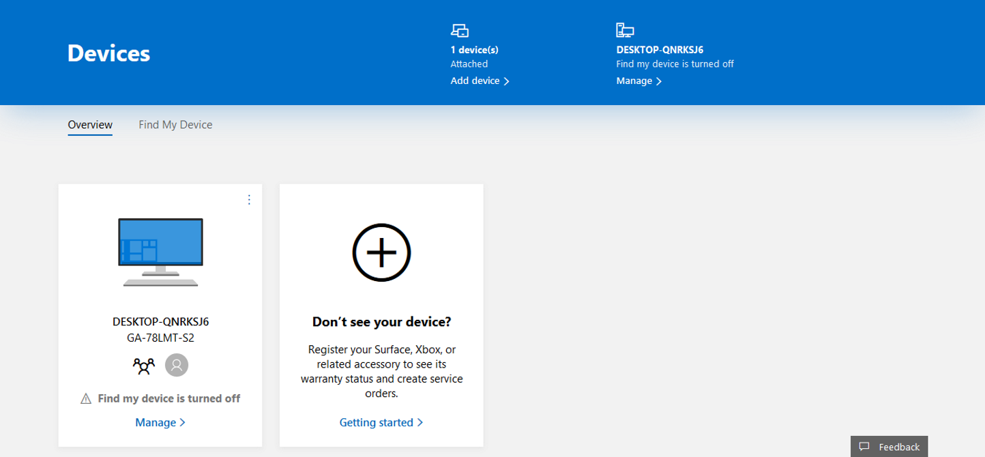Click the Add device link
Image resolution: width=985 pixels, height=457 pixels.
[x=480, y=80]
